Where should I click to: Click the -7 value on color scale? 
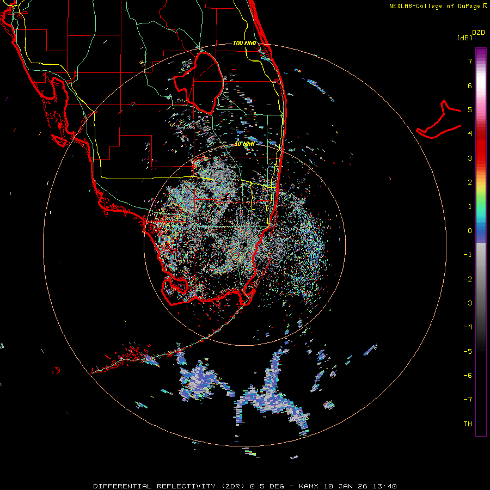pyautogui.click(x=468, y=400)
